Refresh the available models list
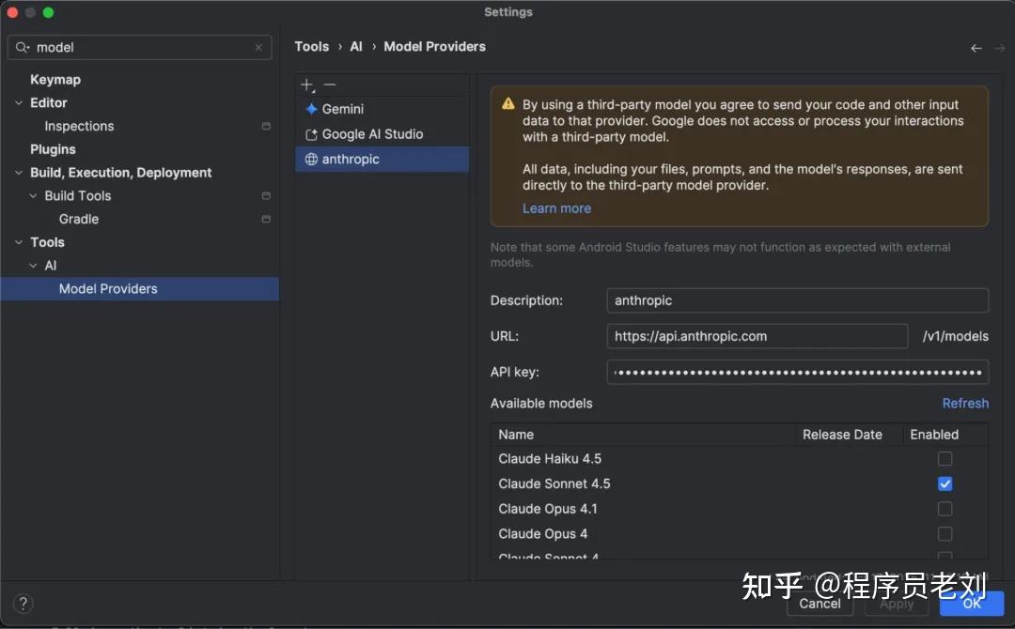 coord(965,404)
